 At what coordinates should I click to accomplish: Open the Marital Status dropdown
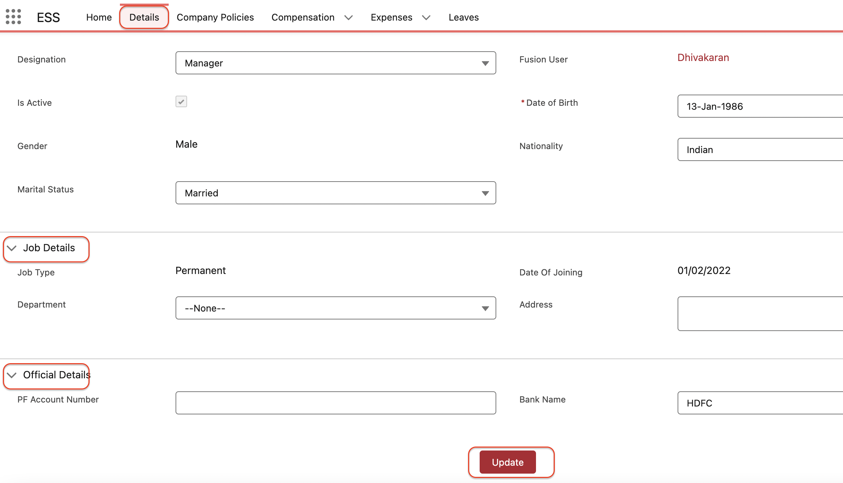[336, 193]
